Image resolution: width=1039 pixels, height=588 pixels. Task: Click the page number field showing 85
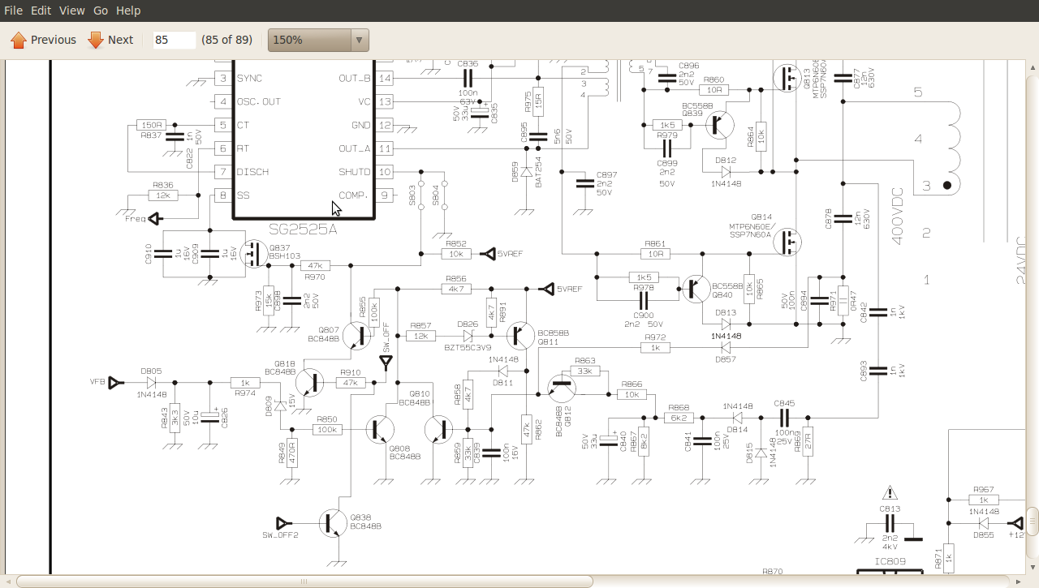175,40
